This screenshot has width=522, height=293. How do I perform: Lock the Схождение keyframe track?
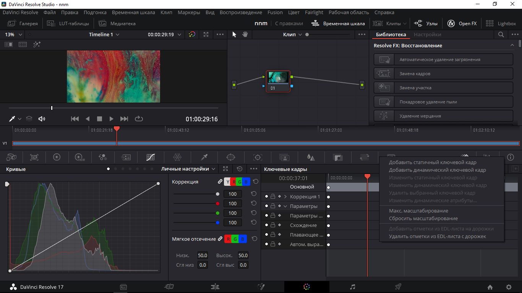273,225
